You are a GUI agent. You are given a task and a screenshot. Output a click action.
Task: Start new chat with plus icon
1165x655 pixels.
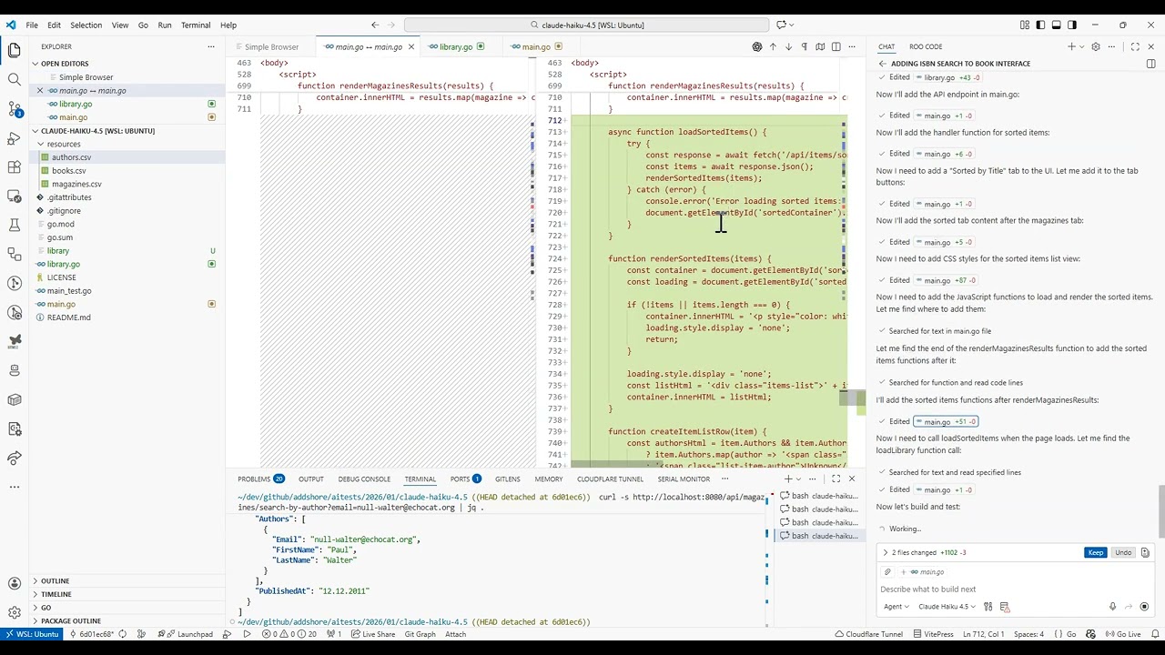1071,46
